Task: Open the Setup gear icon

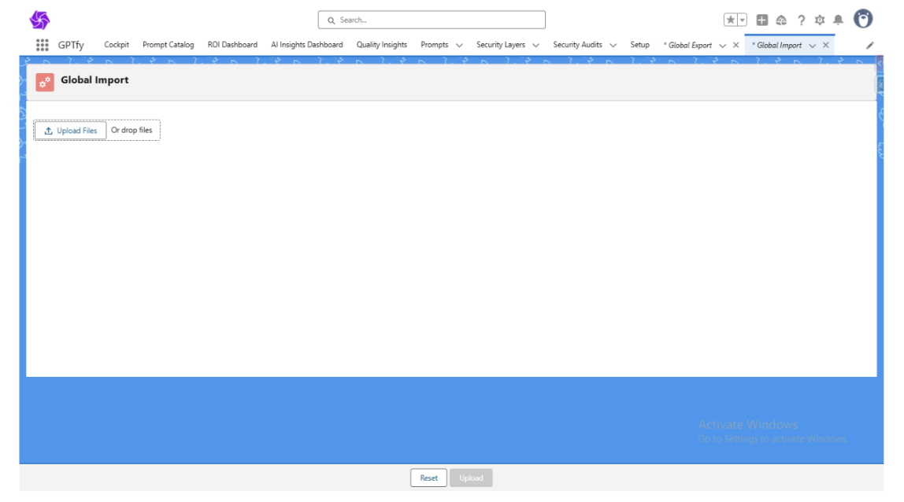Action: tap(820, 20)
